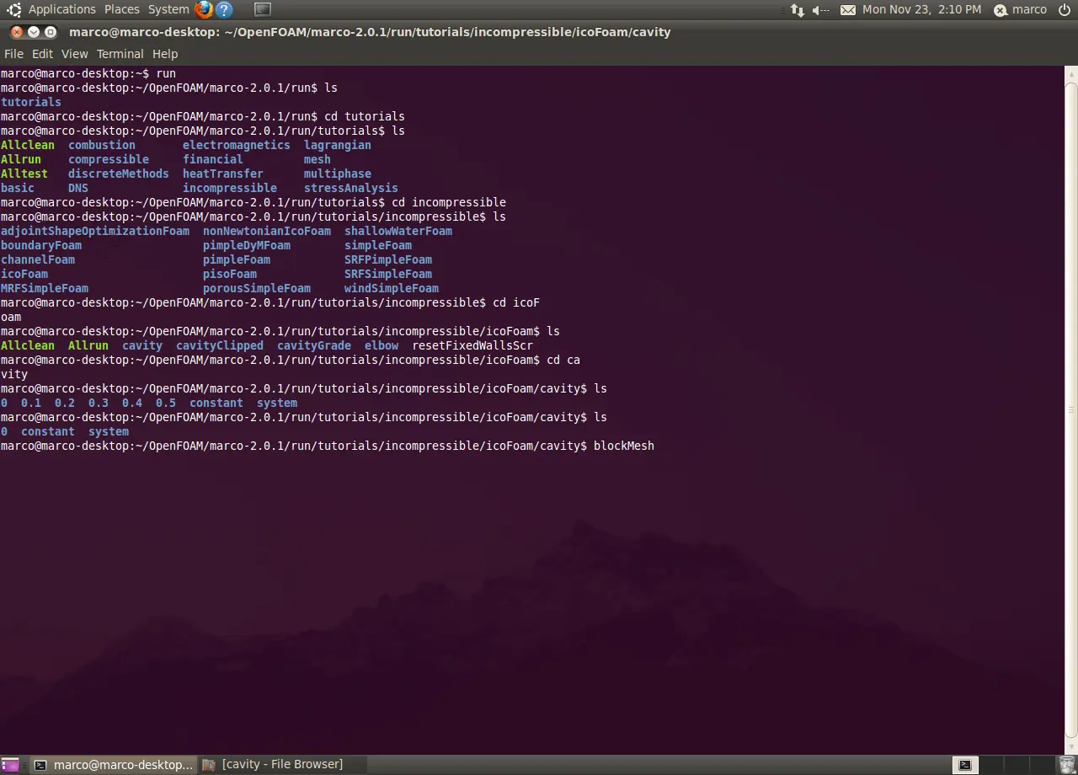Click the resetFixedWallsScr file name
Screen dimensions: 1078x775
pyautogui.click(x=472, y=345)
